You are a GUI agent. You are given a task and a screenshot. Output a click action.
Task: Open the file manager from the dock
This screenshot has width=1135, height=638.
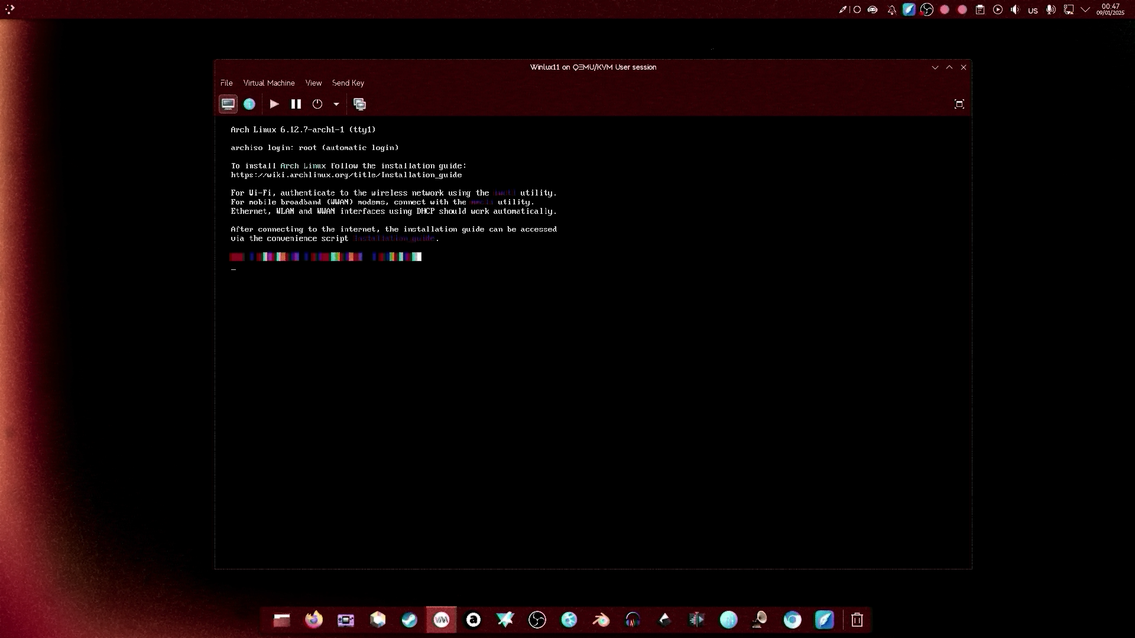point(282,620)
